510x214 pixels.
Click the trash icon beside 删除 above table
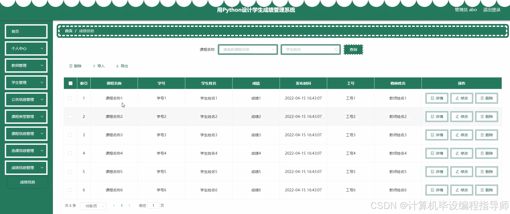tap(71, 66)
